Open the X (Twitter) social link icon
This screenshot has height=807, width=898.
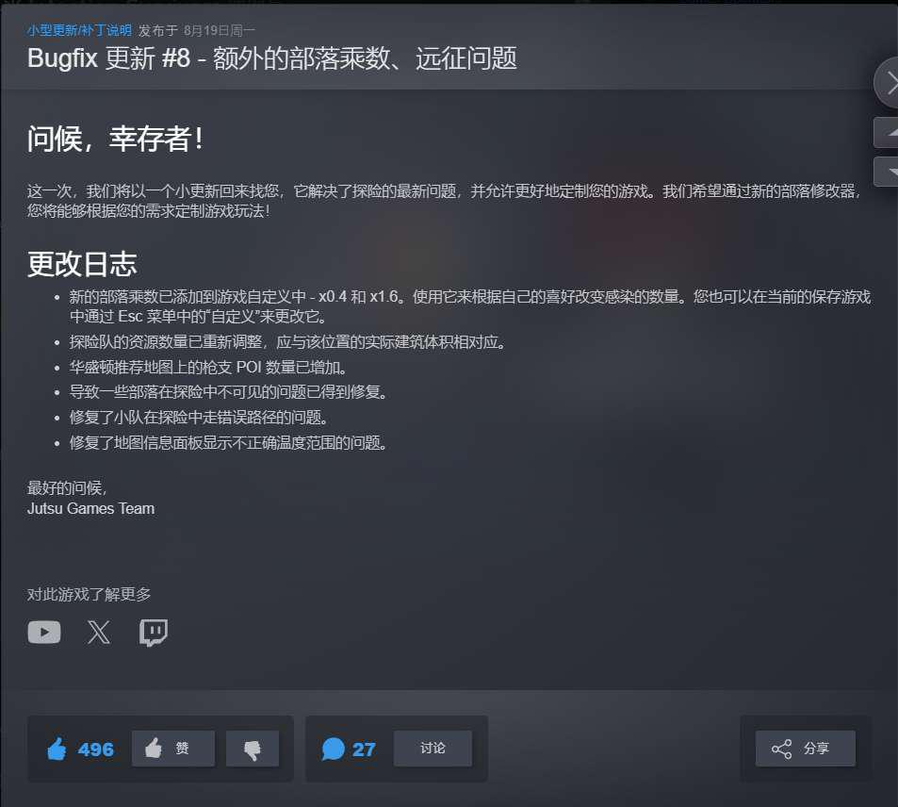(99, 633)
